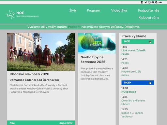Open the Chodské slavnosti 2020 photo
This screenshot has width=167, height=125.
point(41,52)
